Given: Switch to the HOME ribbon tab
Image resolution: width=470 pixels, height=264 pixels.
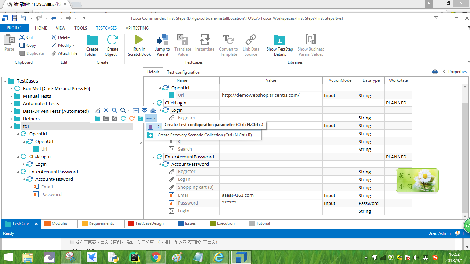Looking at the screenshot, I should click(41, 28).
